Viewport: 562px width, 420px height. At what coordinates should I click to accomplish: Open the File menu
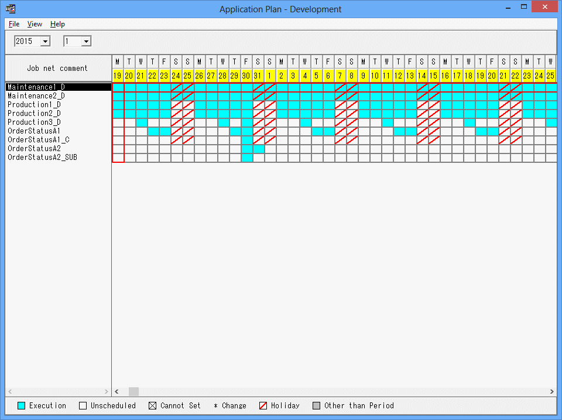click(14, 24)
